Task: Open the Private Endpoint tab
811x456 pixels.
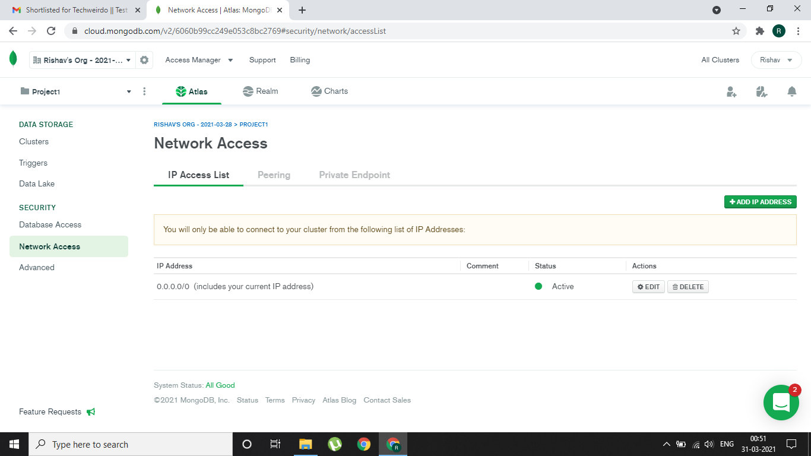Action: (x=354, y=175)
